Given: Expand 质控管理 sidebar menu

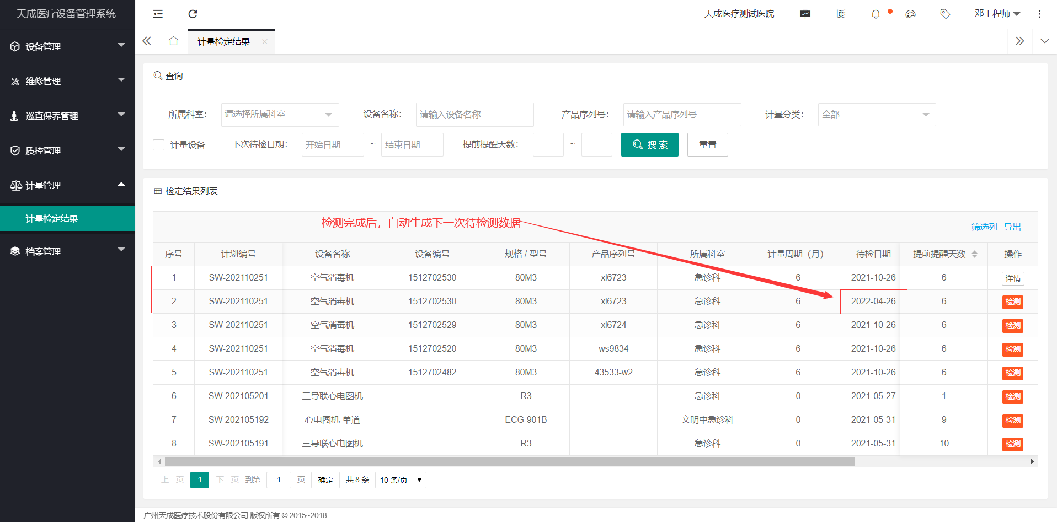Looking at the screenshot, I should pos(67,150).
